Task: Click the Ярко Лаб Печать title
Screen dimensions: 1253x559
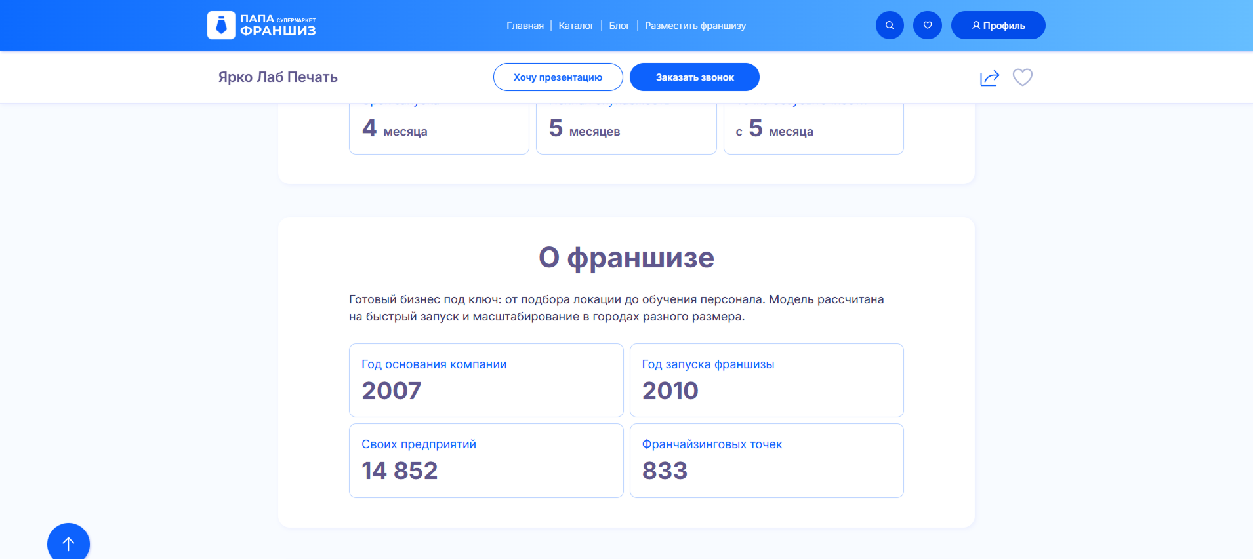Action: (x=278, y=77)
